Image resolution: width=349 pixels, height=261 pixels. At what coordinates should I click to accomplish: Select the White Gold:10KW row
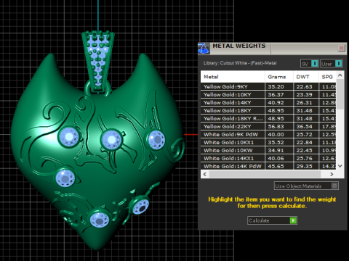click(268, 150)
